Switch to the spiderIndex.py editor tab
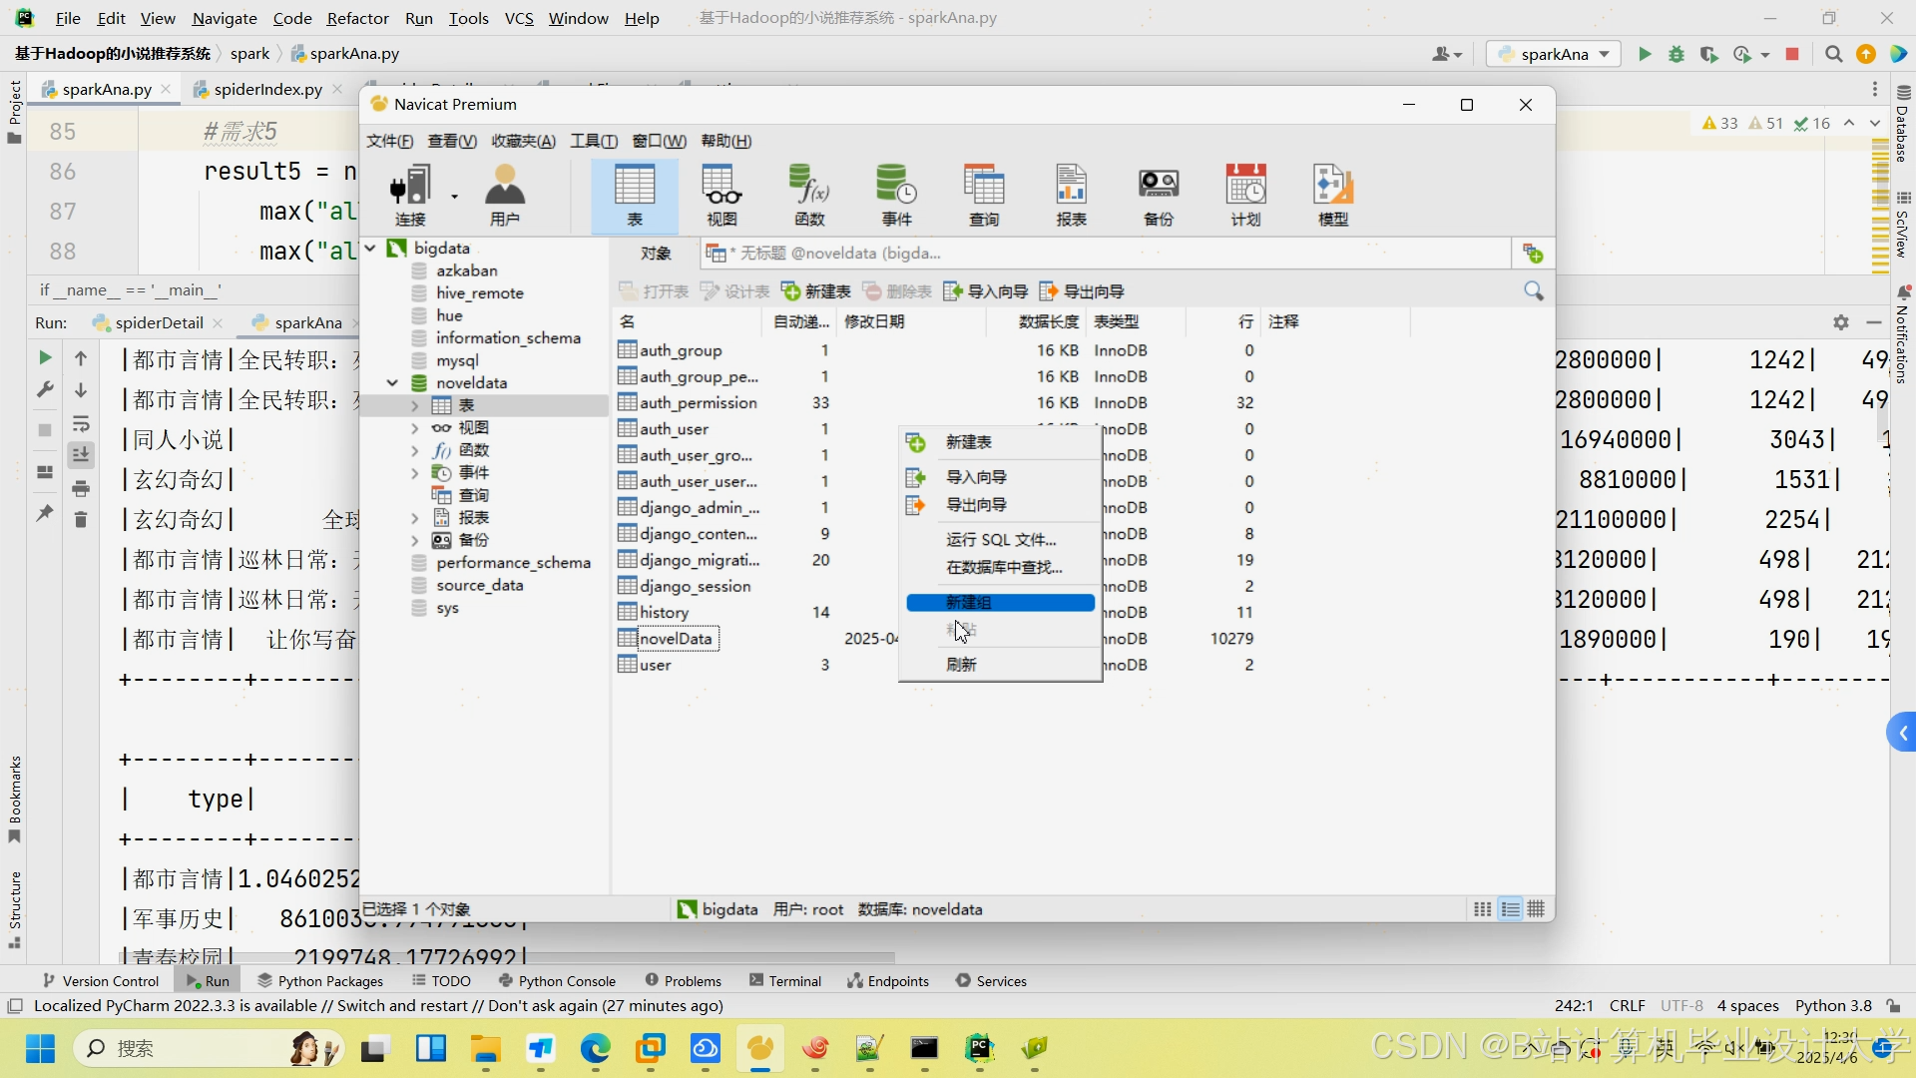This screenshot has width=1916, height=1078. point(264,89)
